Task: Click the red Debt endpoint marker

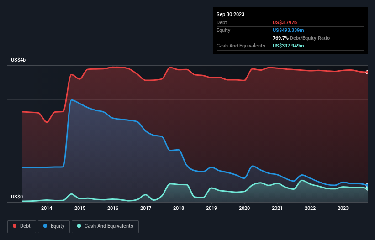Action: [367, 72]
